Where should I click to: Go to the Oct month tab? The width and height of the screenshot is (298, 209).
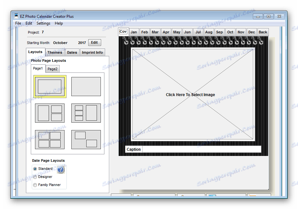pyautogui.click(x=230, y=32)
